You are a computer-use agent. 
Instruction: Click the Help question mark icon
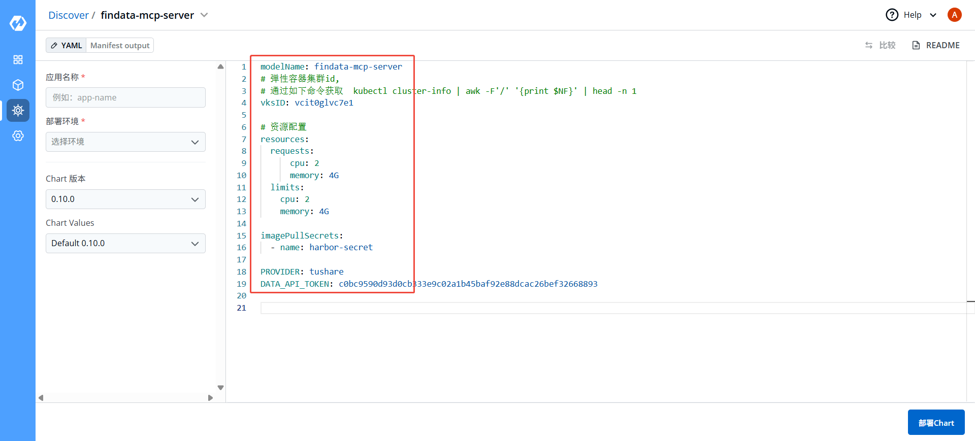892,15
